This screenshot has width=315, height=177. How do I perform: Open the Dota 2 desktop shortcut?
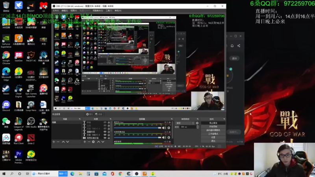point(31,139)
